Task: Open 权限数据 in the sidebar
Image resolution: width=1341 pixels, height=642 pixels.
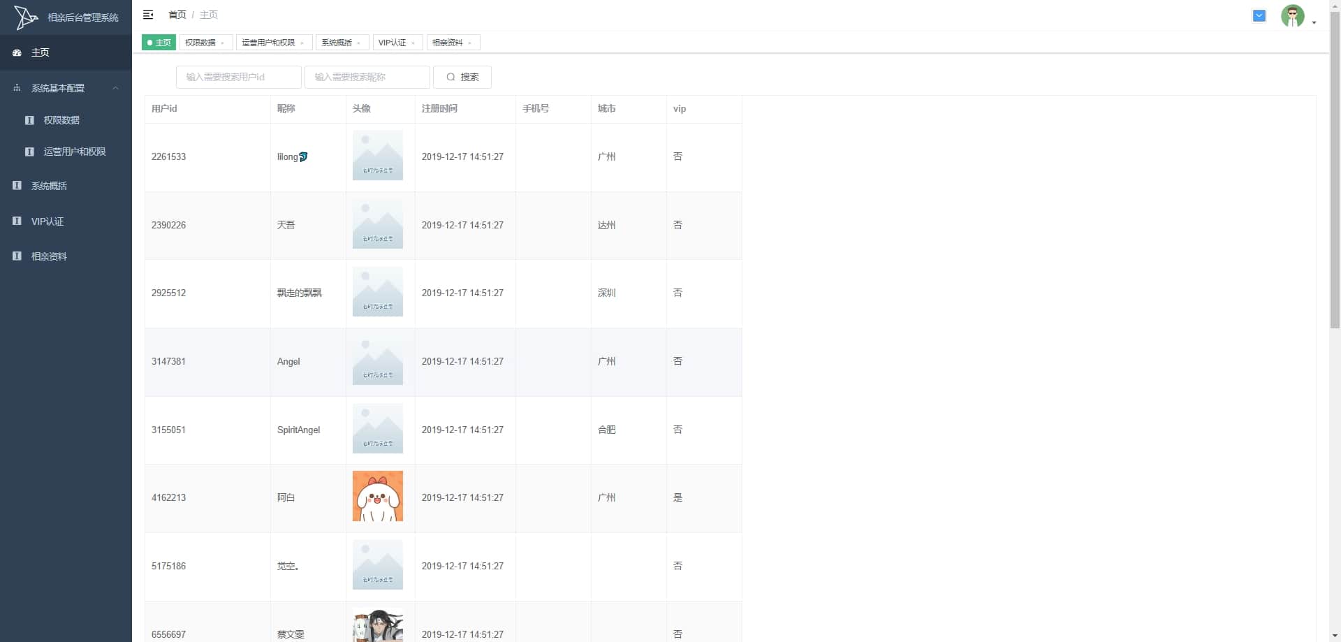Action: [x=66, y=120]
